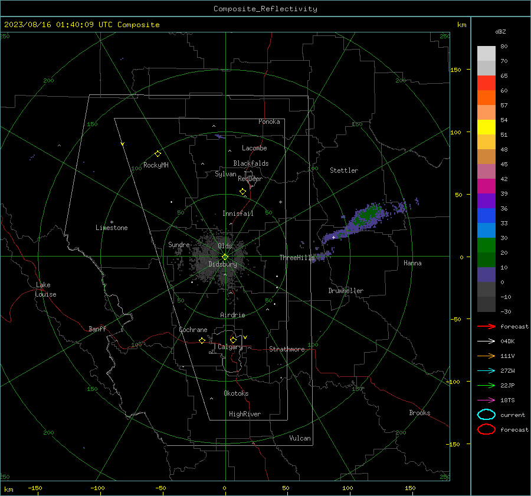Click the yellow diamond marker below Cochrane
531x496 pixels.
pyautogui.click(x=202, y=340)
